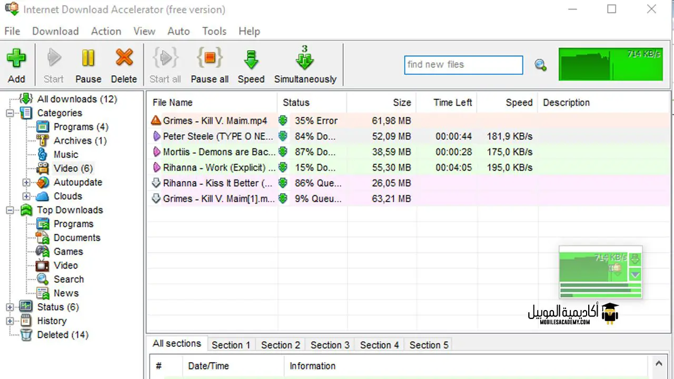The height and width of the screenshot is (379, 674).
Task: Expand the Clouds node
Action: (x=26, y=196)
